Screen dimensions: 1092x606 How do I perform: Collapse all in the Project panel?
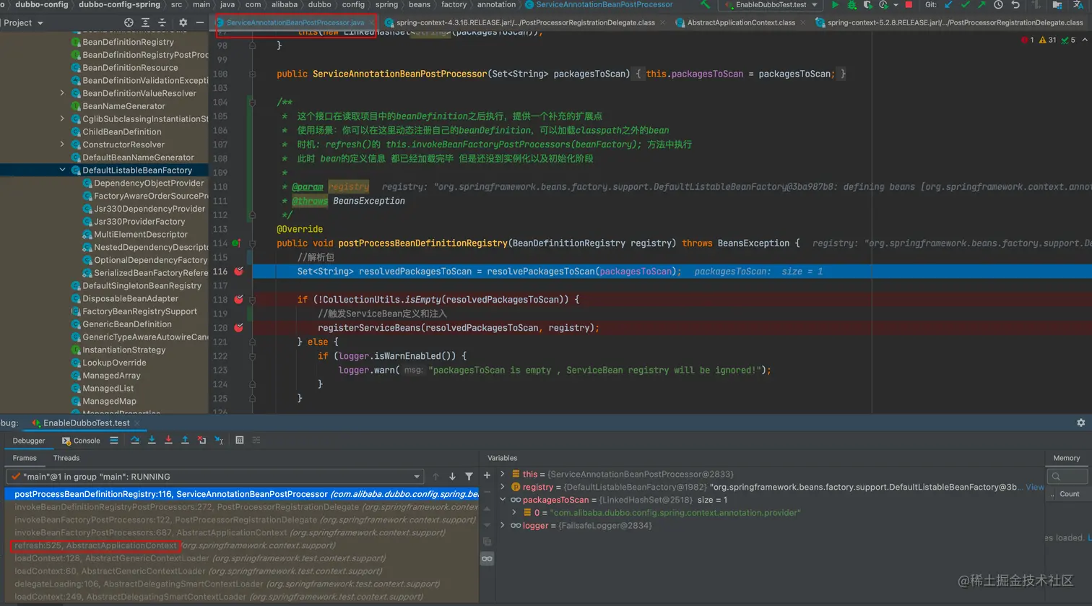coord(162,22)
